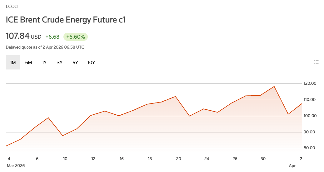Click the +6.60% change badge

76,37
